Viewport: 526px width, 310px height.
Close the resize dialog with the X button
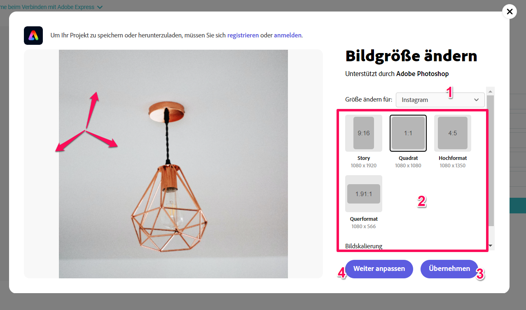point(510,12)
